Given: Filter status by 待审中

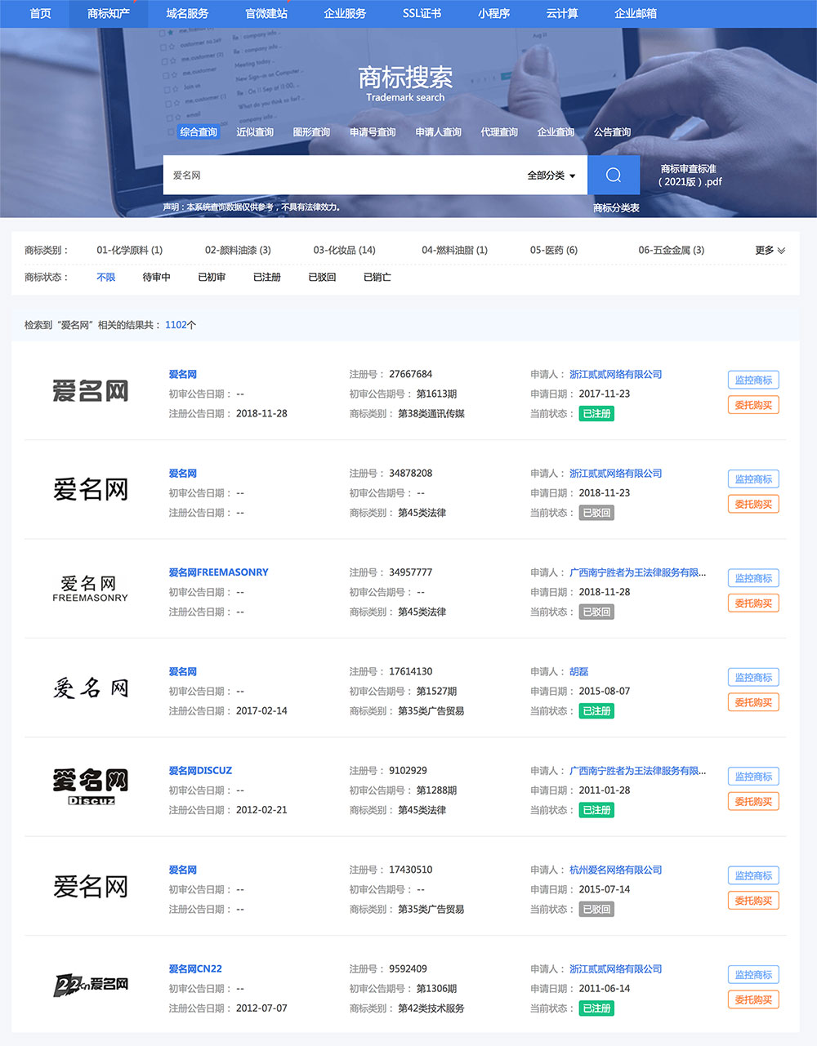Looking at the screenshot, I should point(156,278).
